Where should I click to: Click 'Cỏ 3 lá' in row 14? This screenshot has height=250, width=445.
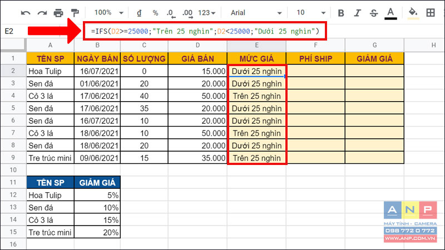click(x=50, y=220)
